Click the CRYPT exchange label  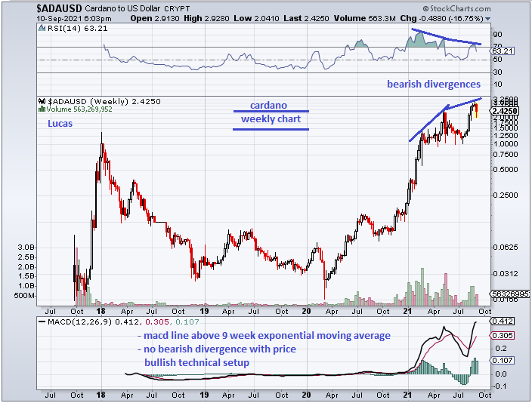(177, 9)
